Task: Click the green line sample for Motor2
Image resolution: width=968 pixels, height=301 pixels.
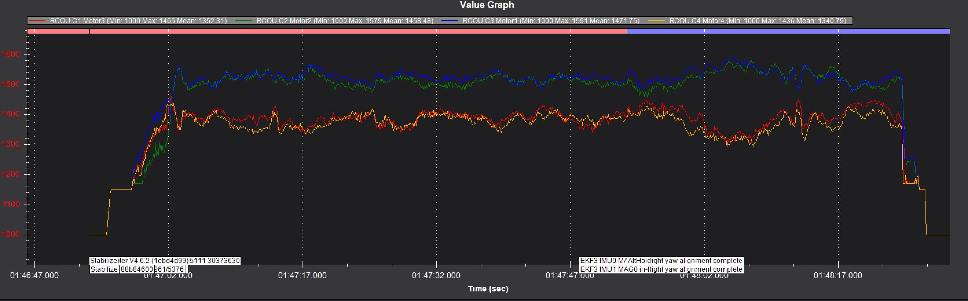Action: tap(243, 21)
